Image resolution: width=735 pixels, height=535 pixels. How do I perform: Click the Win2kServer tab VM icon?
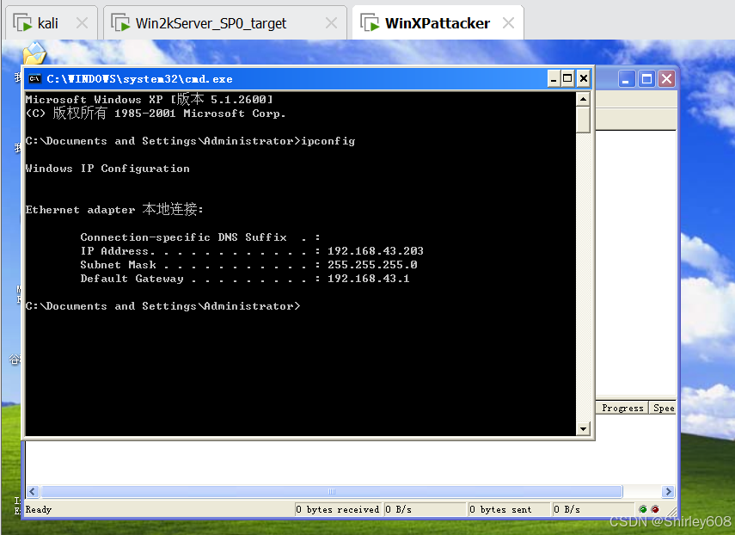(120, 22)
